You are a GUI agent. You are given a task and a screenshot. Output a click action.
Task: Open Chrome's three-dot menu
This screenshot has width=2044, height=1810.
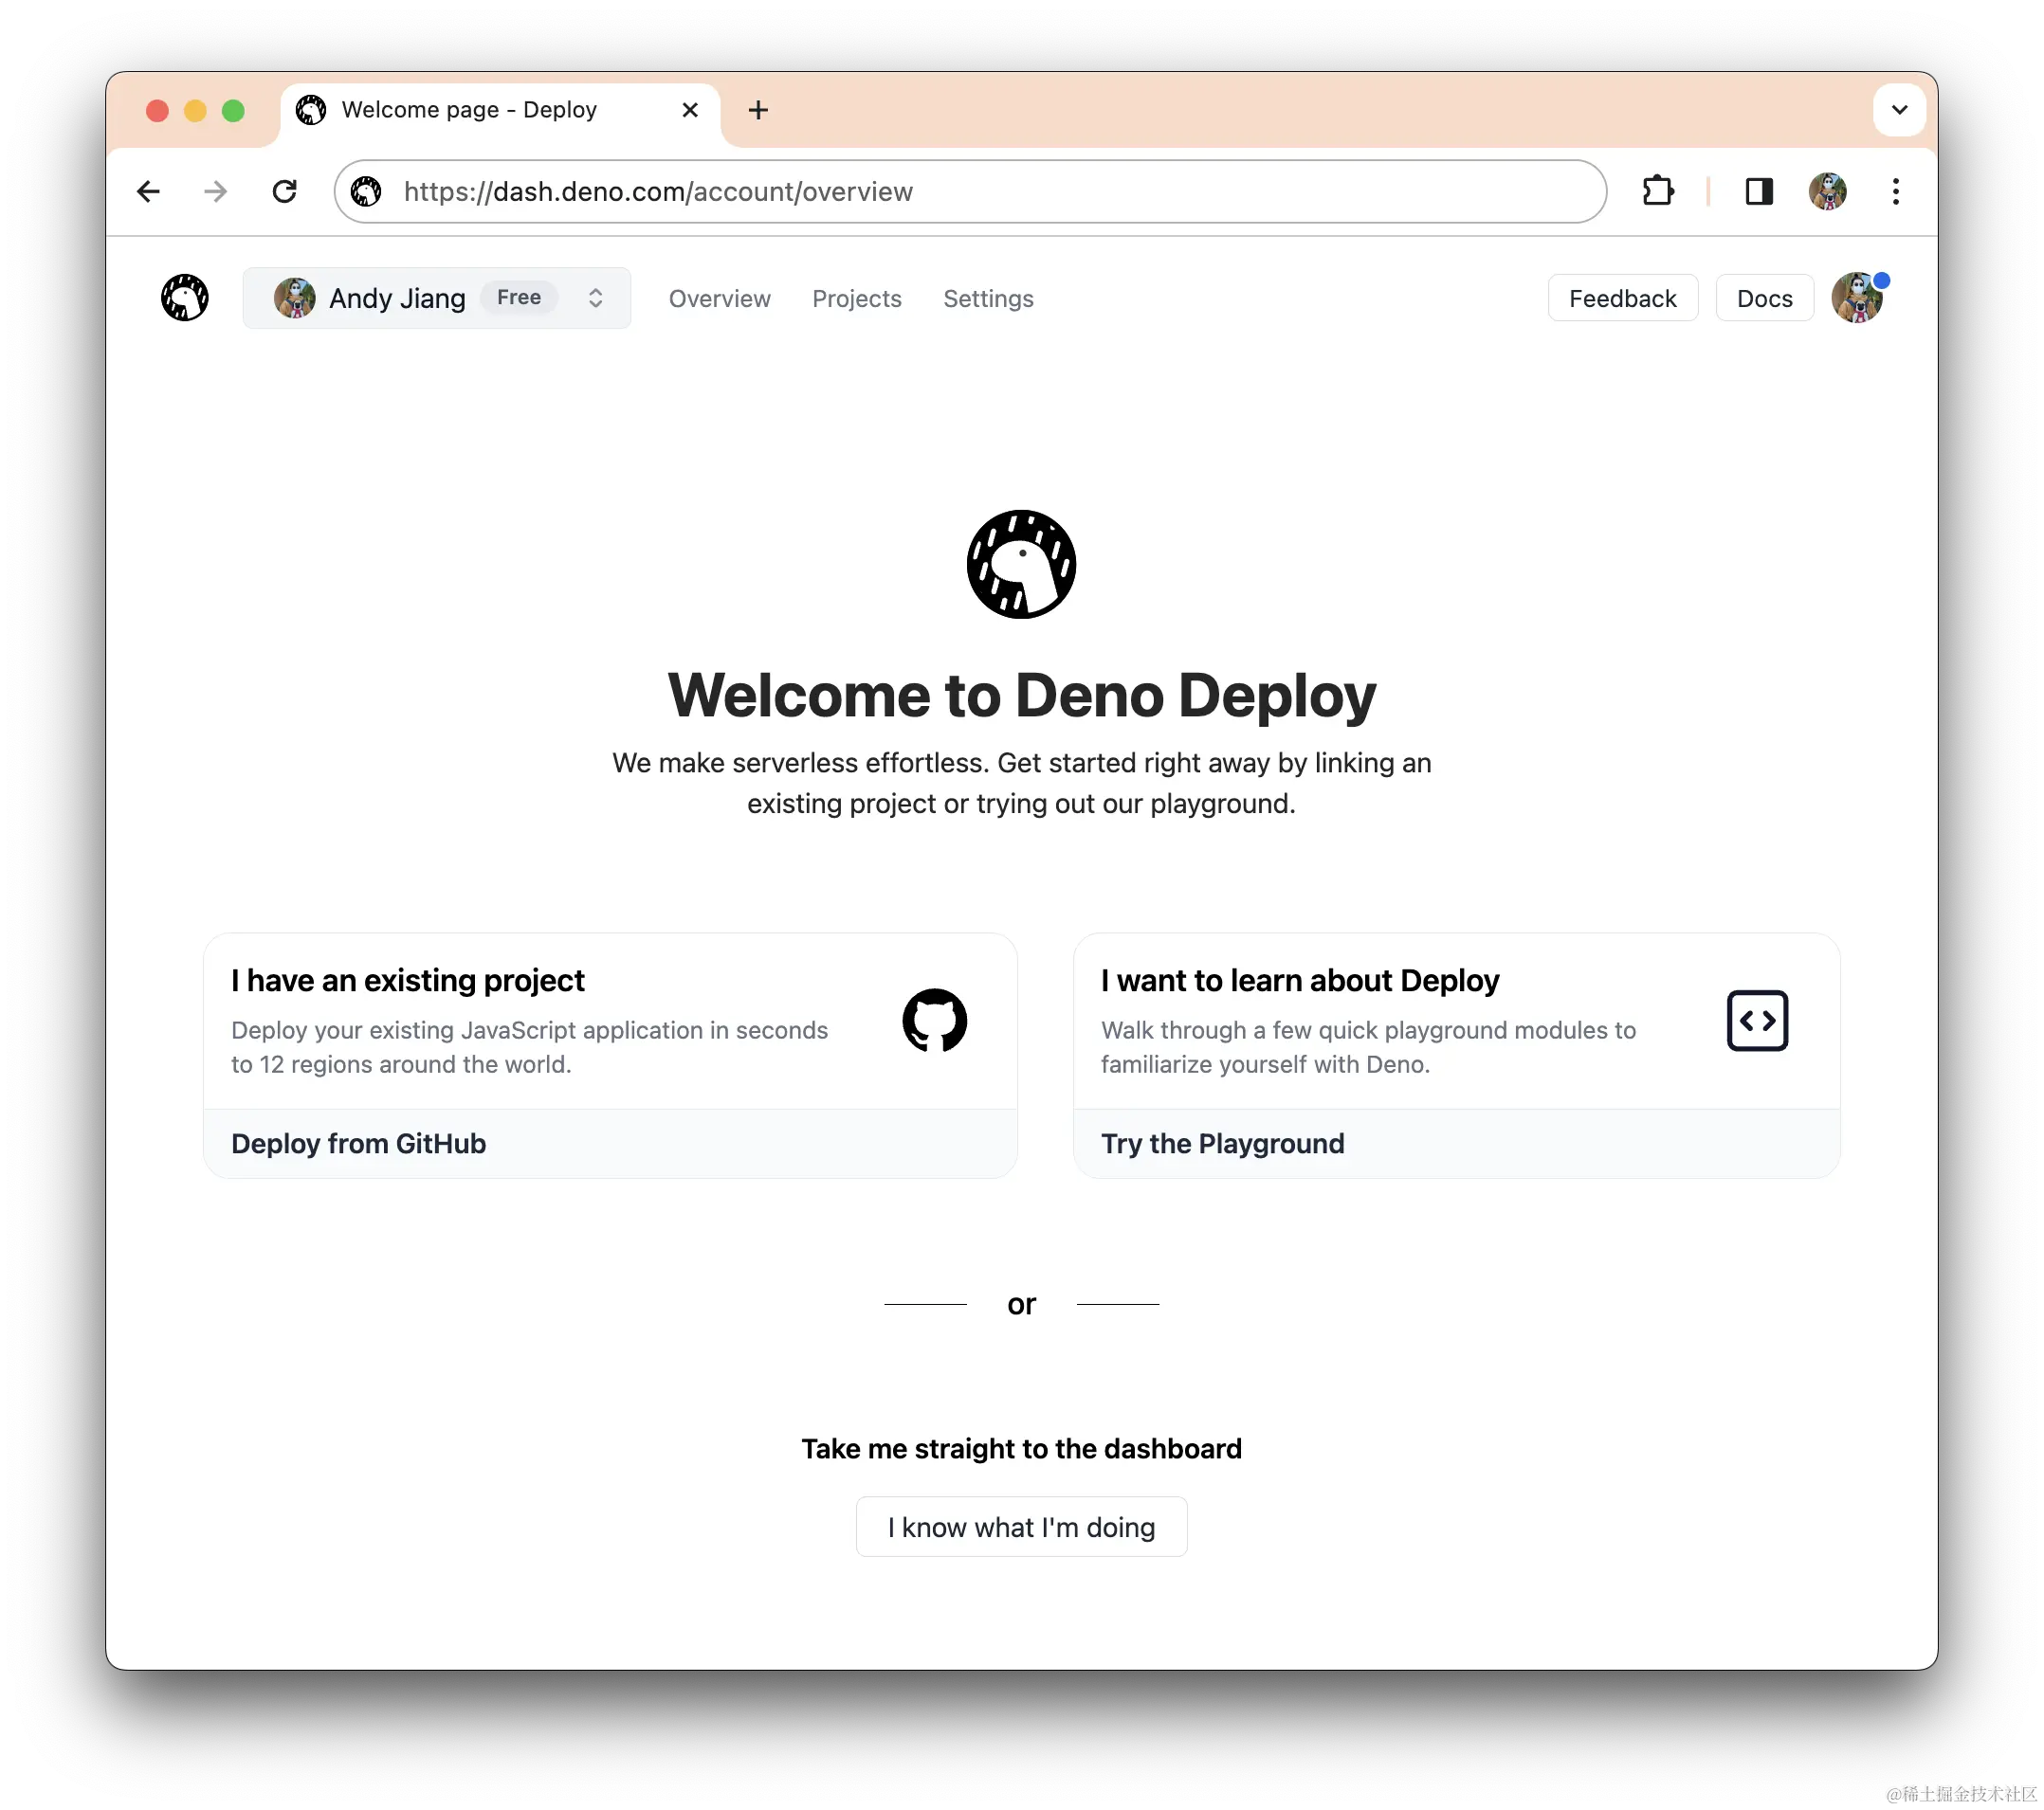coord(1896,190)
